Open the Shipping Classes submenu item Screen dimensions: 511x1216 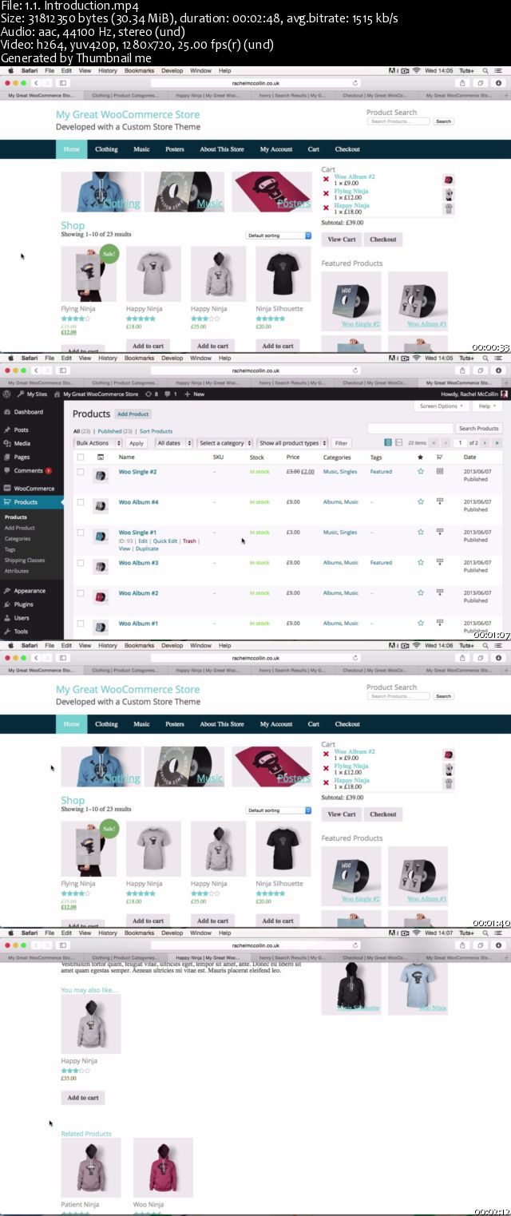25,560
